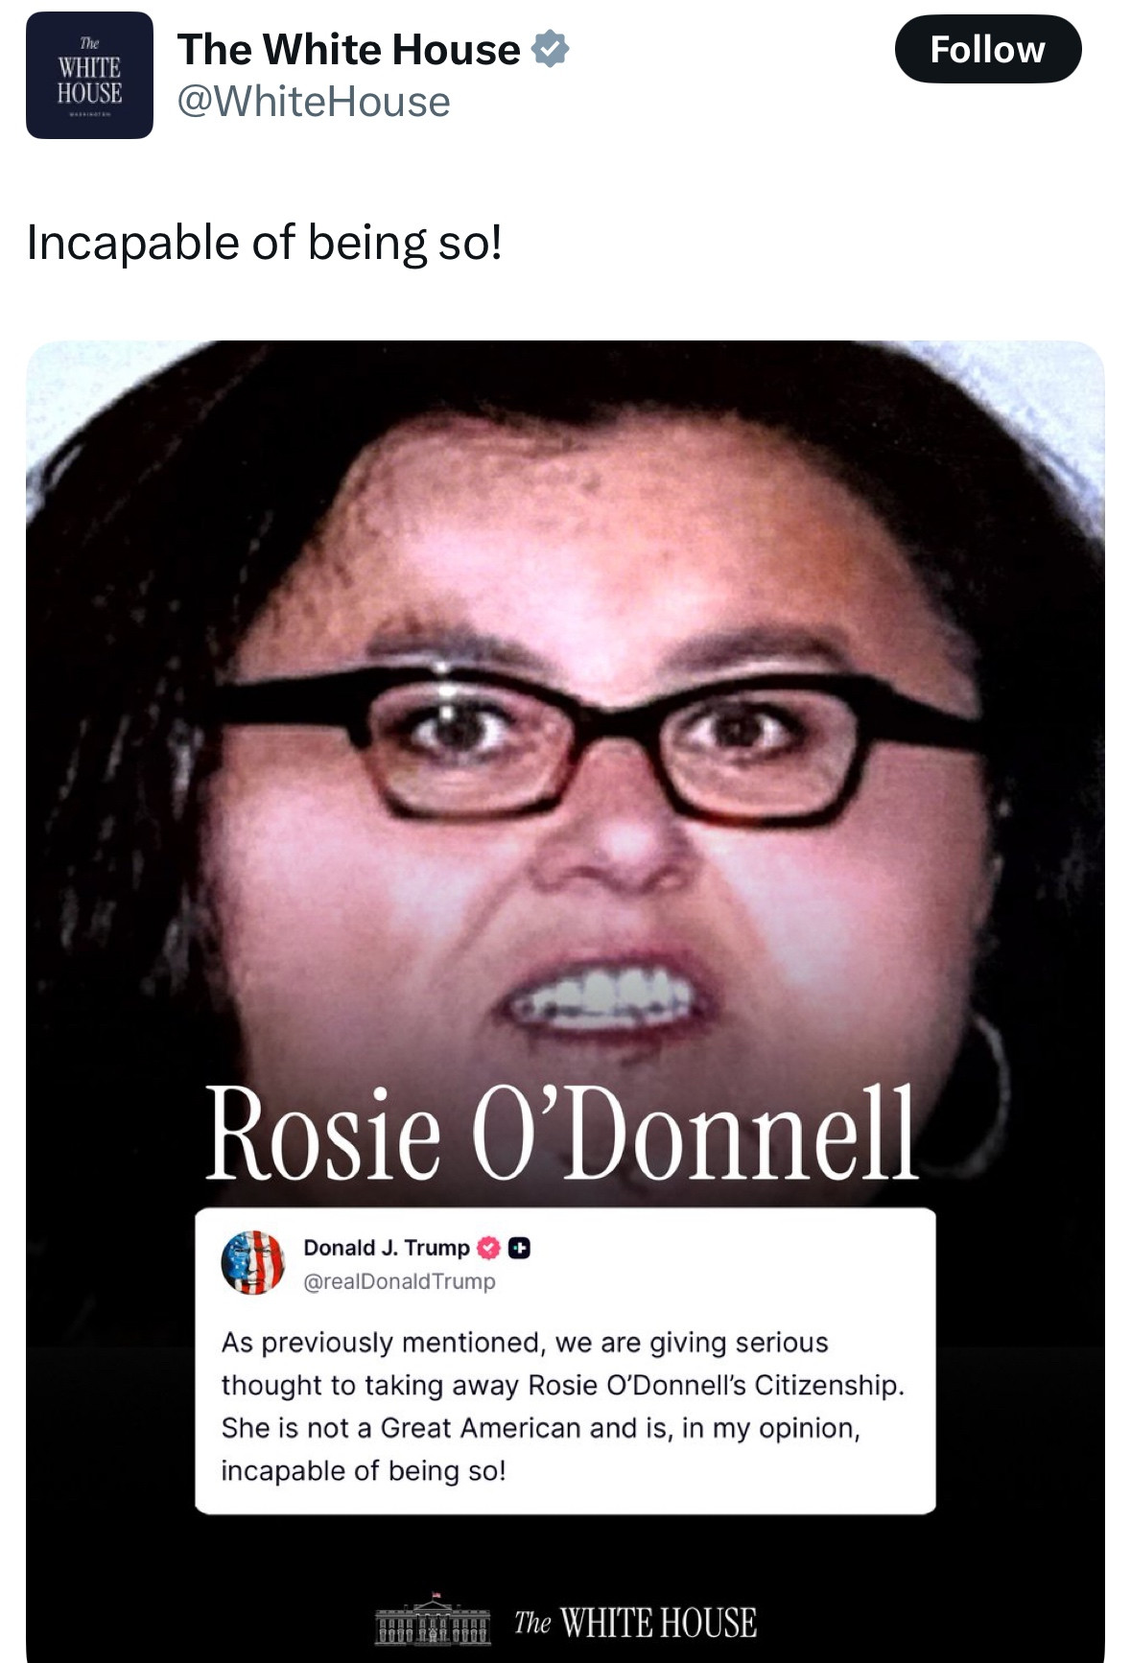
Task: Click the dark plus badge beside Trump's name
Action: (519, 1248)
